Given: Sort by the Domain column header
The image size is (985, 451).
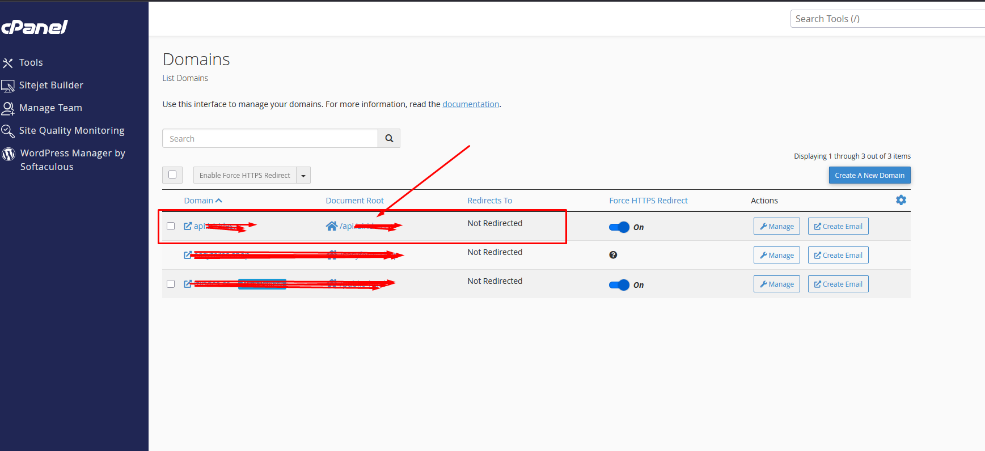Looking at the screenshot, I should click(198, 201).
